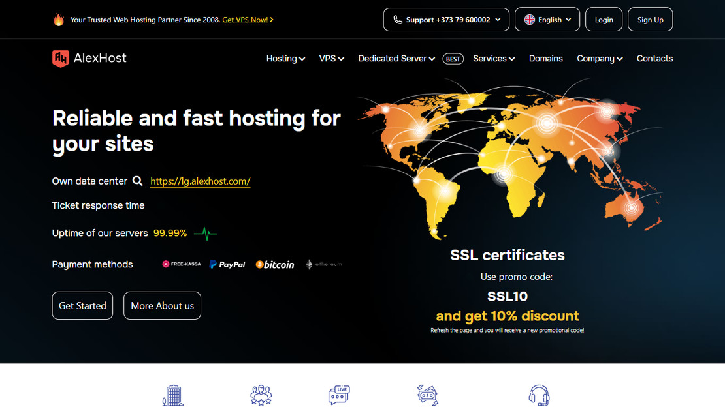Open the English language selector
This screenshot has width=725, height=407.
(x=547, y=20)
